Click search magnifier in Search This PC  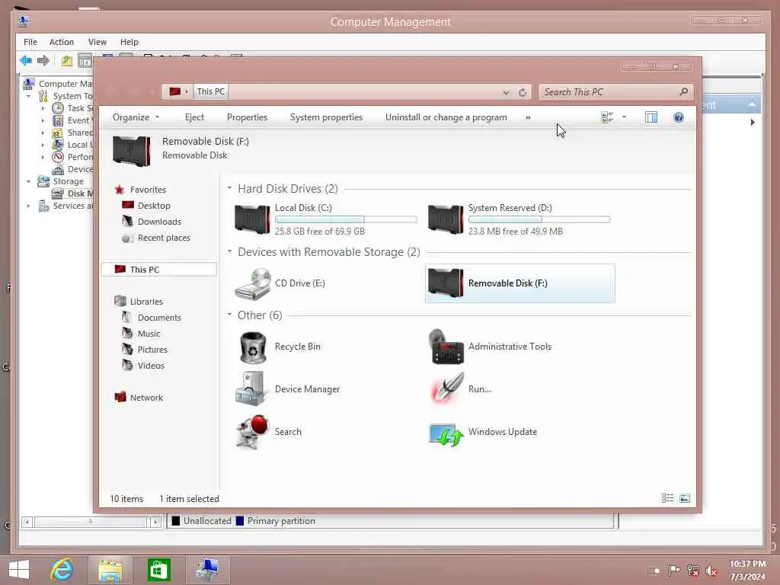coord(683,92)
